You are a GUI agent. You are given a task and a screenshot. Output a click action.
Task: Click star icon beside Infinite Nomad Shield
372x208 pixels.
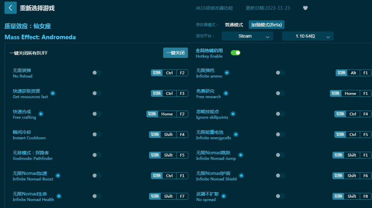pos(241,176)
